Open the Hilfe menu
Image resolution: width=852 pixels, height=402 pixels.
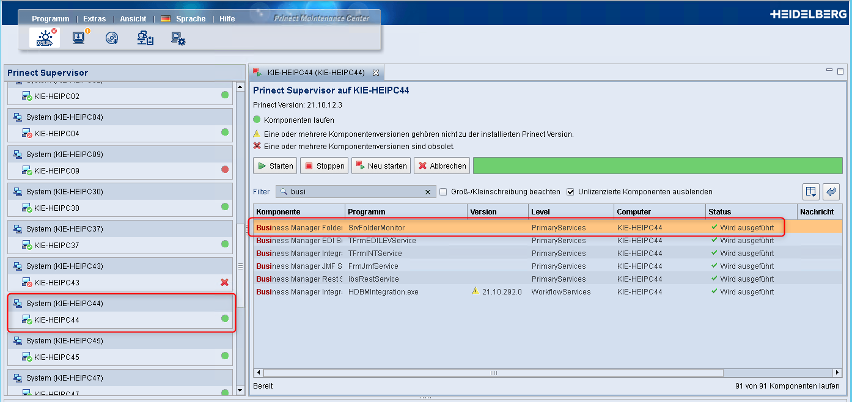point(227,19)
